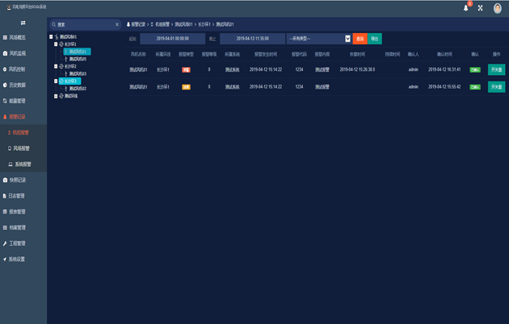Image resolution: width=509 pixels, height=324 pixels.
Task: Collapse the sidebar with the swap-arrows icon
Action: [x=23, y=23]
